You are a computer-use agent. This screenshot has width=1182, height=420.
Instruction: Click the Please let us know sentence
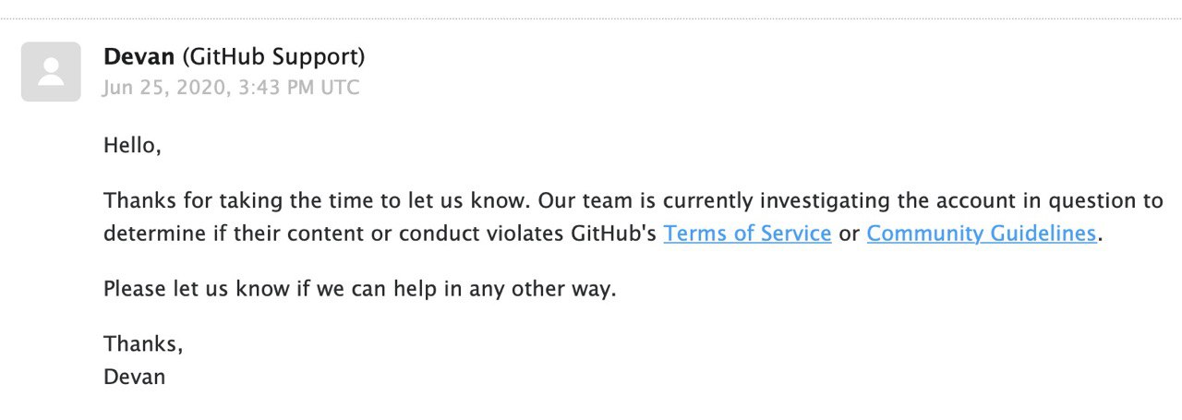coord(359,289)
